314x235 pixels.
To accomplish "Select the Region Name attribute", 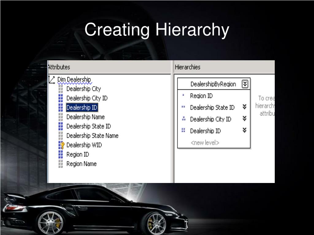I will point(82,164).
